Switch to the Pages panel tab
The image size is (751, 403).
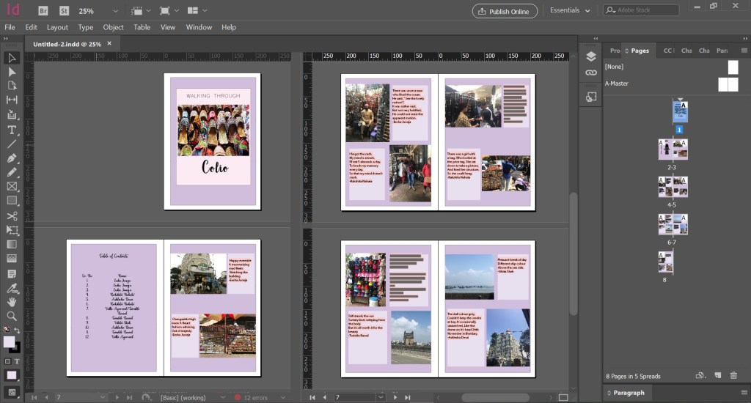(x=640, y=51)
